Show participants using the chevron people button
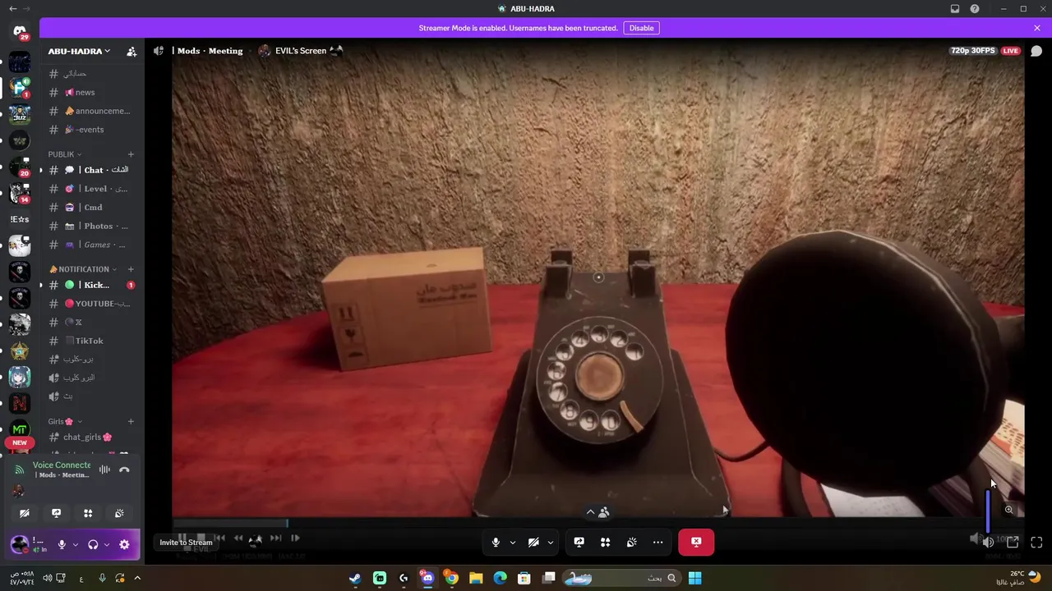The width and height of the screenshot is (1052, 591). (x=598, y=512)
